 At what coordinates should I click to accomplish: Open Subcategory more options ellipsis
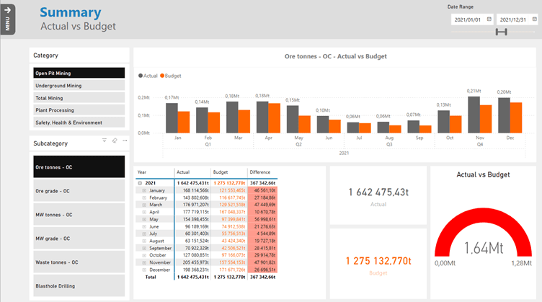[x=125, y=141]
